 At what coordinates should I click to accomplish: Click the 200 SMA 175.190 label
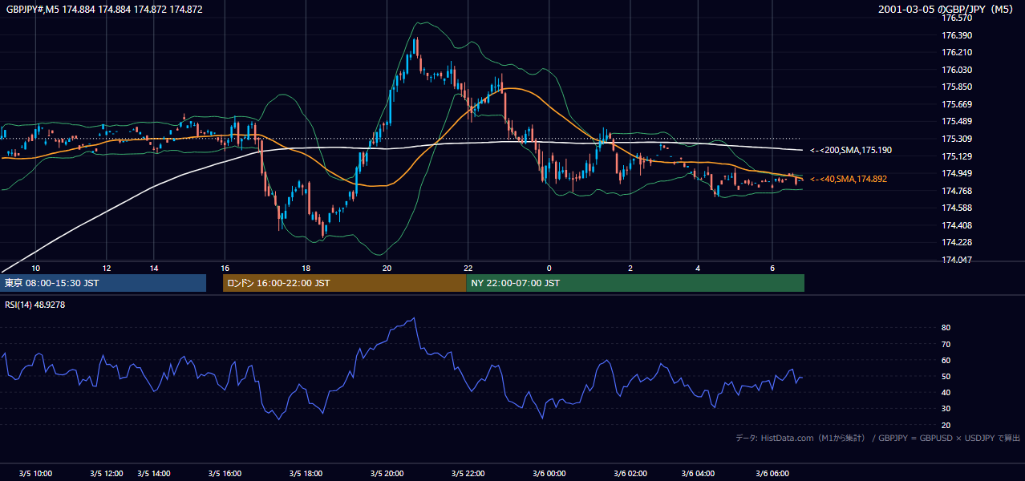[850, 151]
